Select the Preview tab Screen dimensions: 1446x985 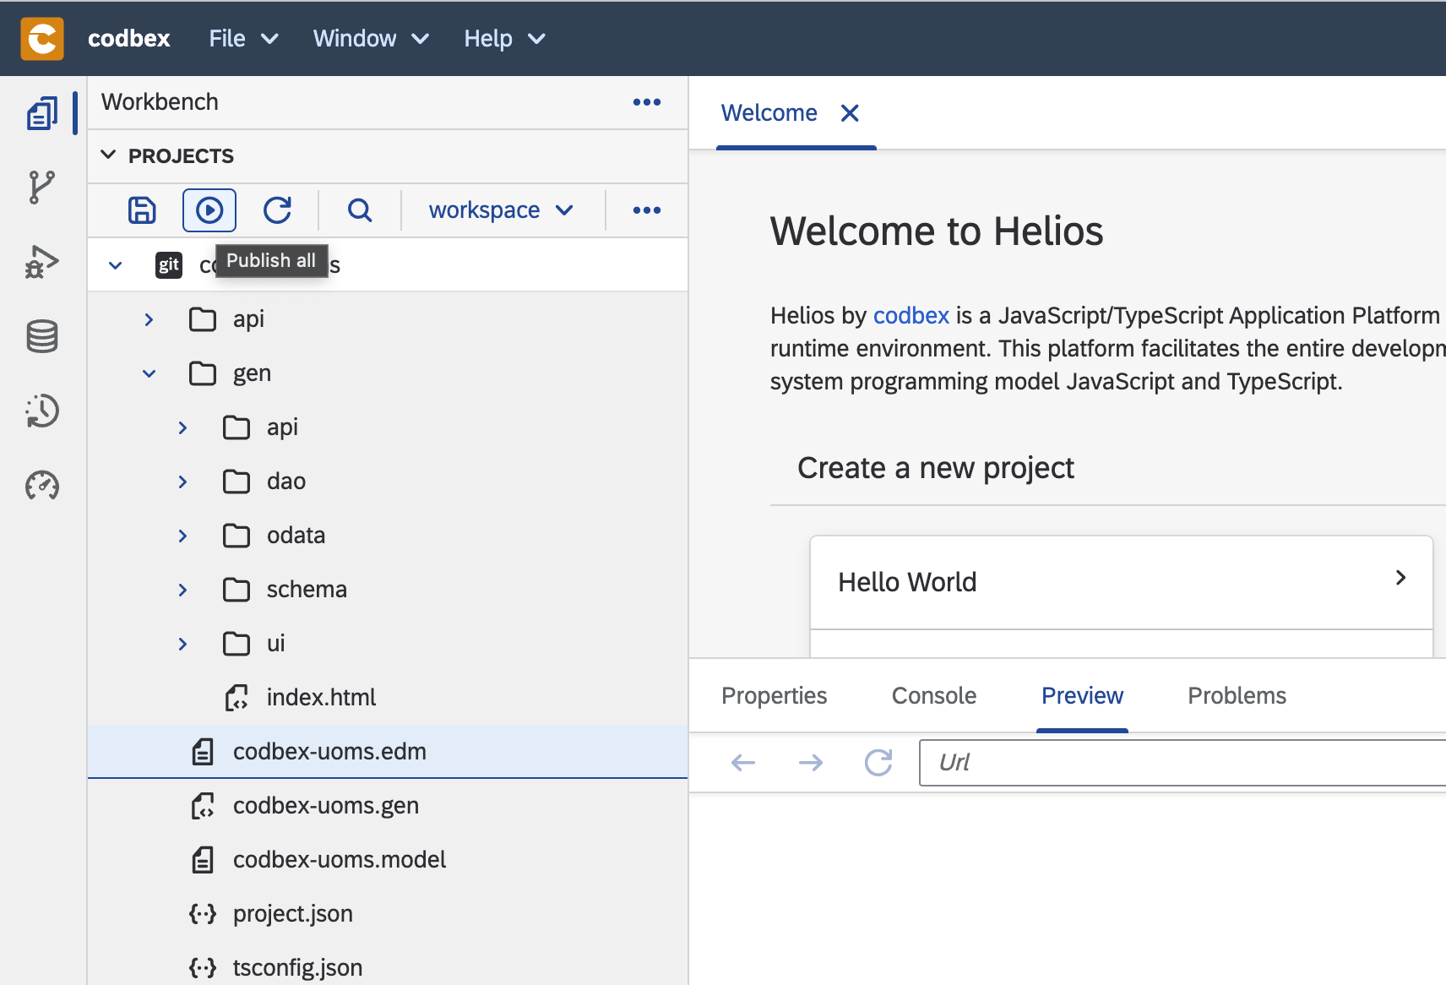pos(1082,696)
